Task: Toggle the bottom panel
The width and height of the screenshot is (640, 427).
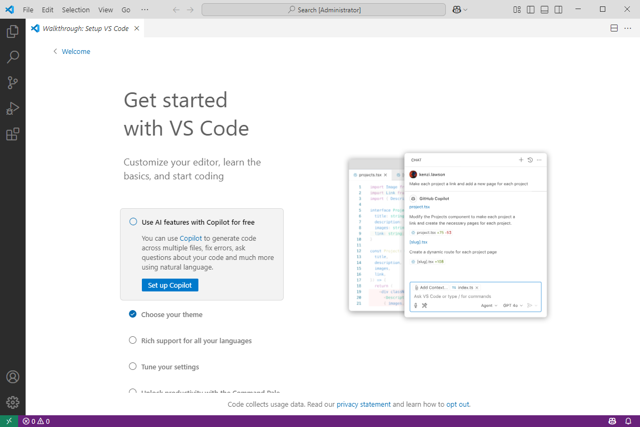Action: point(545,10)
